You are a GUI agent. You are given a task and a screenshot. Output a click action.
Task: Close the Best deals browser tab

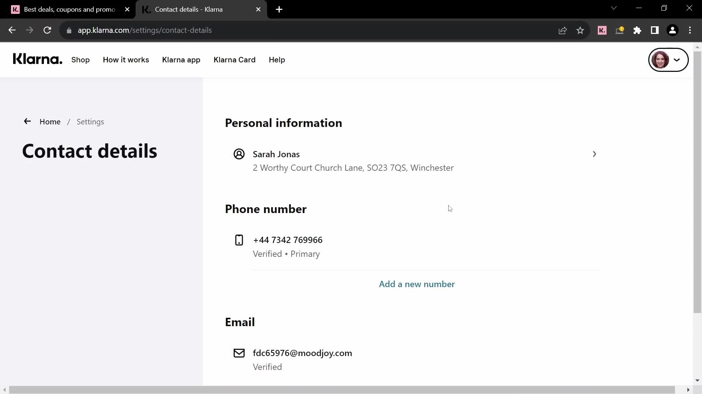127,9
